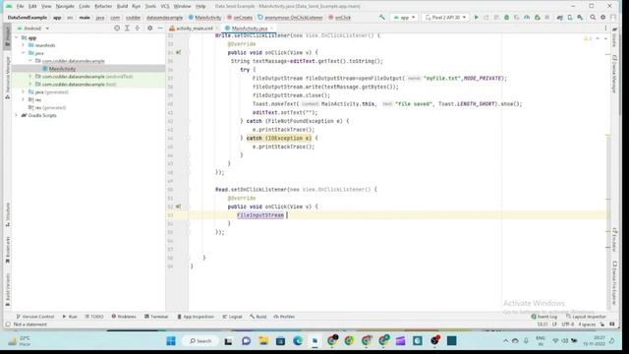Click the Task View taskbar icon
Image resolution: width=629 pixels, height=354 pixels.
[x=228, y=341]
